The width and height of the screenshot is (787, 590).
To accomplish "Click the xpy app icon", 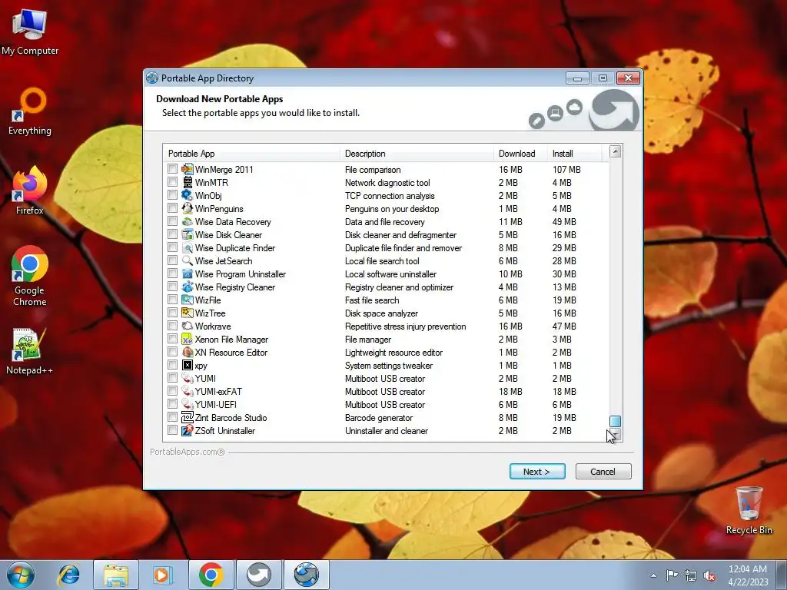I will coord(188,365).
